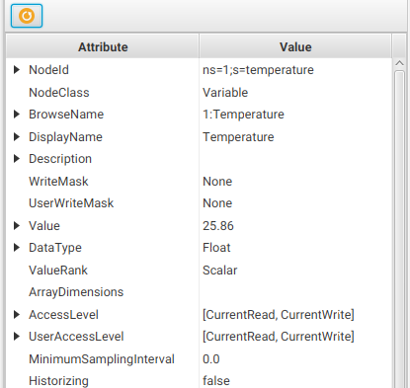The image size is (410, 388).
Task: Expand the DataType attribute row
Action: (x=17, y=248)
